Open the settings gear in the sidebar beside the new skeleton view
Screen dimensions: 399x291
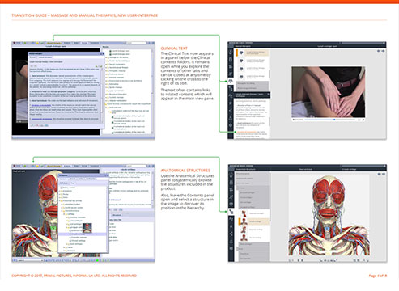click(x=231, y=248)
